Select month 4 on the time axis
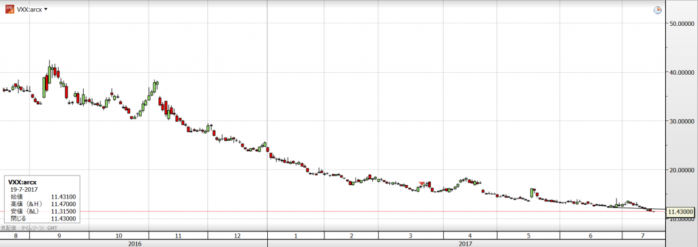Screen dimensions: 698x247 click(470, 235)
